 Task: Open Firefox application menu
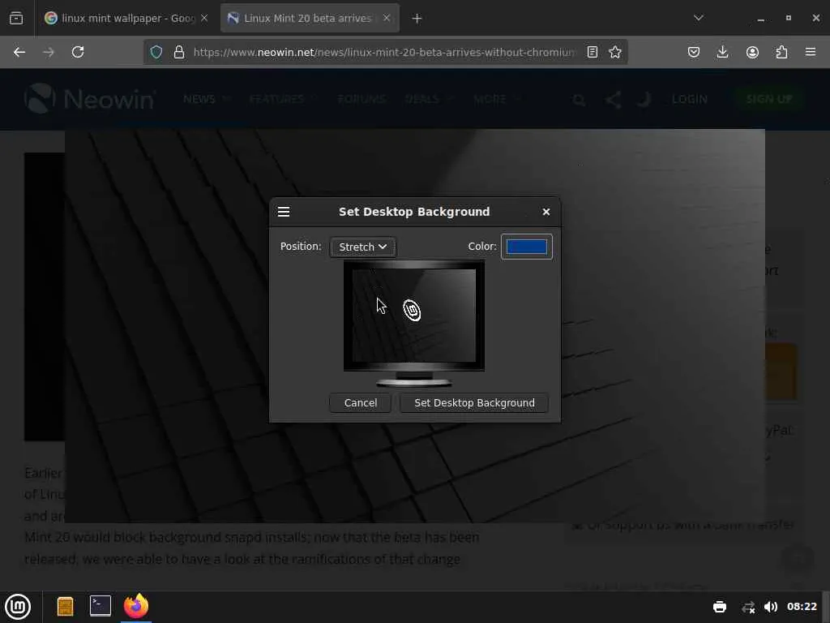(x=811, y=52)
